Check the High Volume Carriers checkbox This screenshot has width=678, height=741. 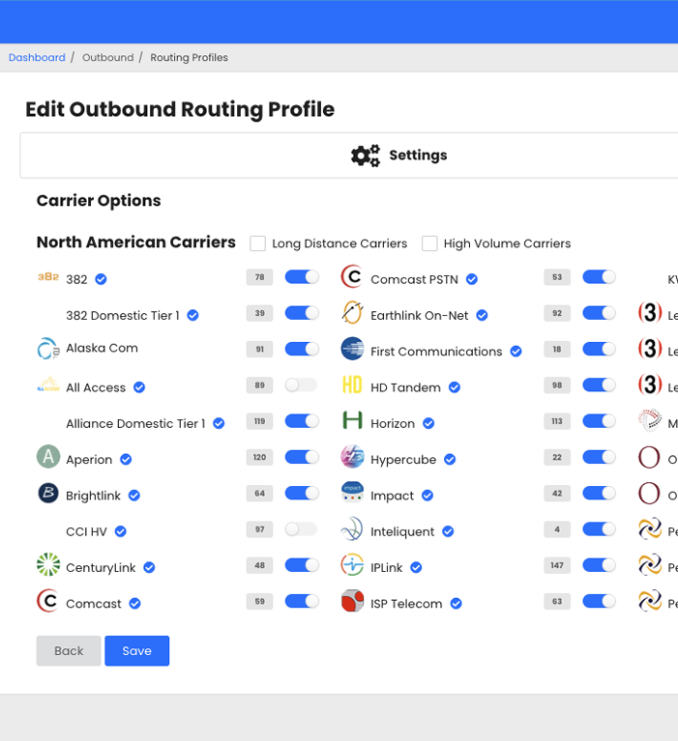click(429, 243)
